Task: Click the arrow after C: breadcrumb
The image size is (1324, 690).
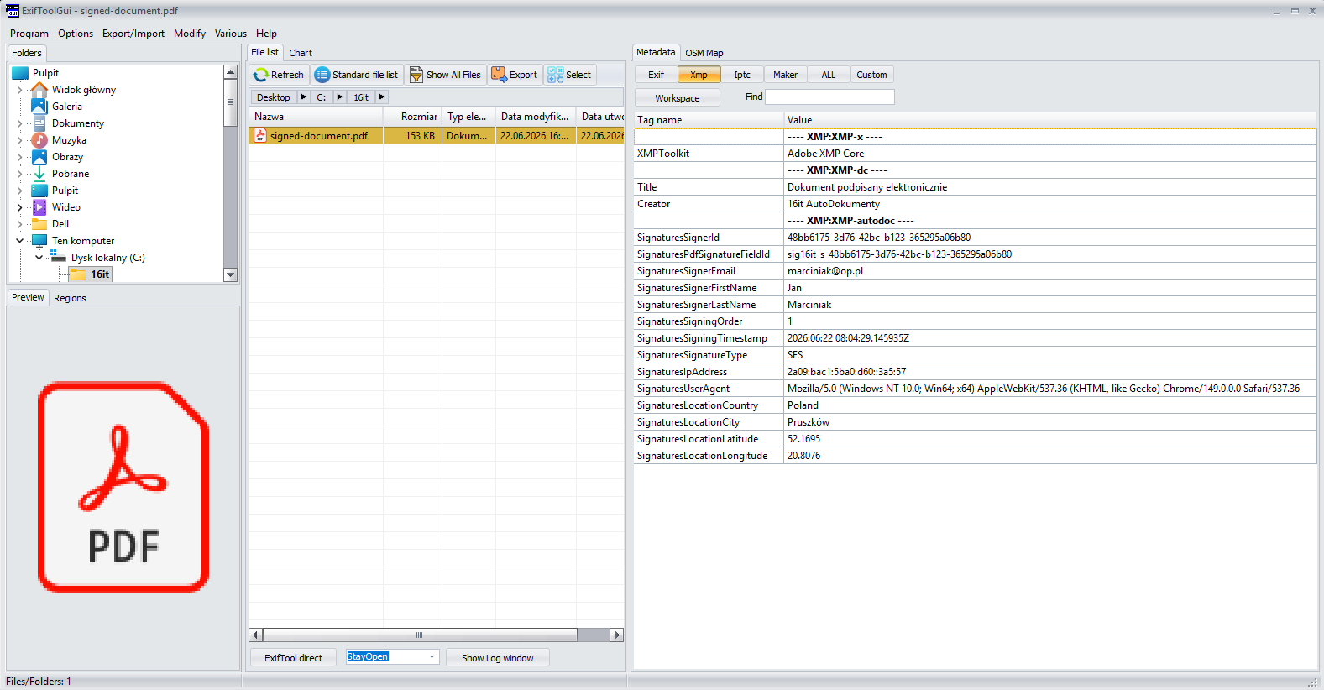Action: [x=340, y=97]
